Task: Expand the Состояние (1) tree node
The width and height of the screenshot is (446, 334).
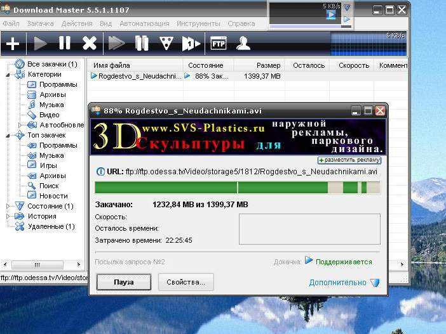Action: click(x=8, y=207)
